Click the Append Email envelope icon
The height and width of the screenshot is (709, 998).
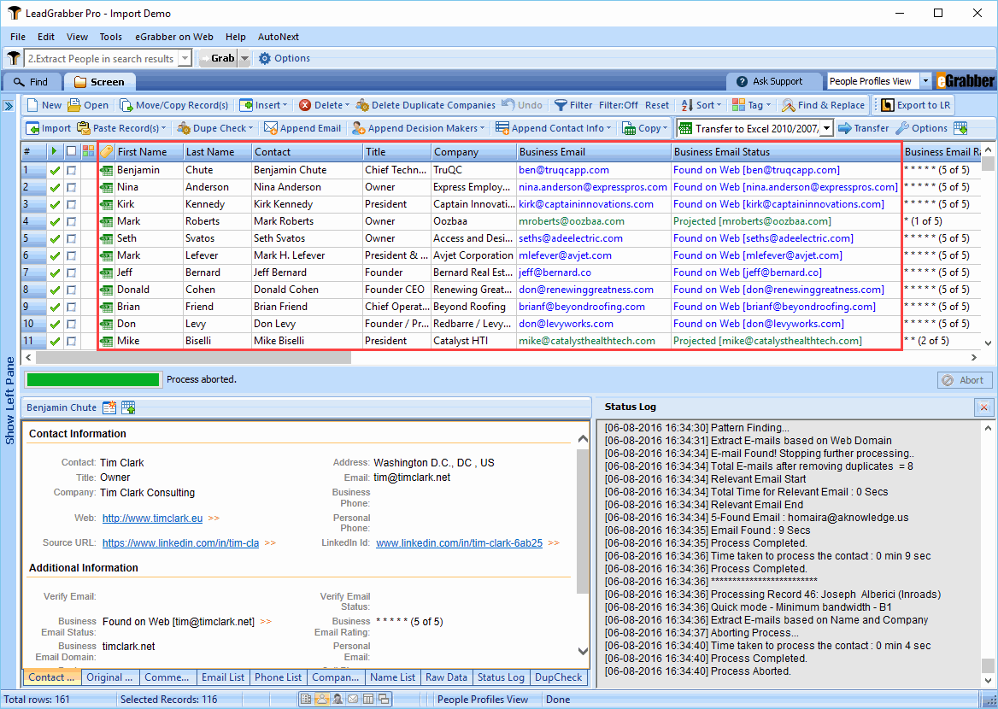point(271,128)
